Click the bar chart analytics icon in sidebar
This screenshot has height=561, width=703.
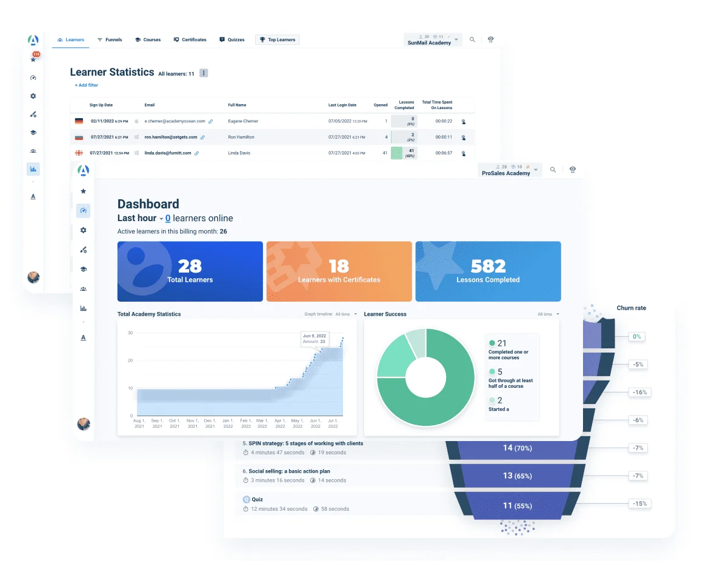point(83,308)
